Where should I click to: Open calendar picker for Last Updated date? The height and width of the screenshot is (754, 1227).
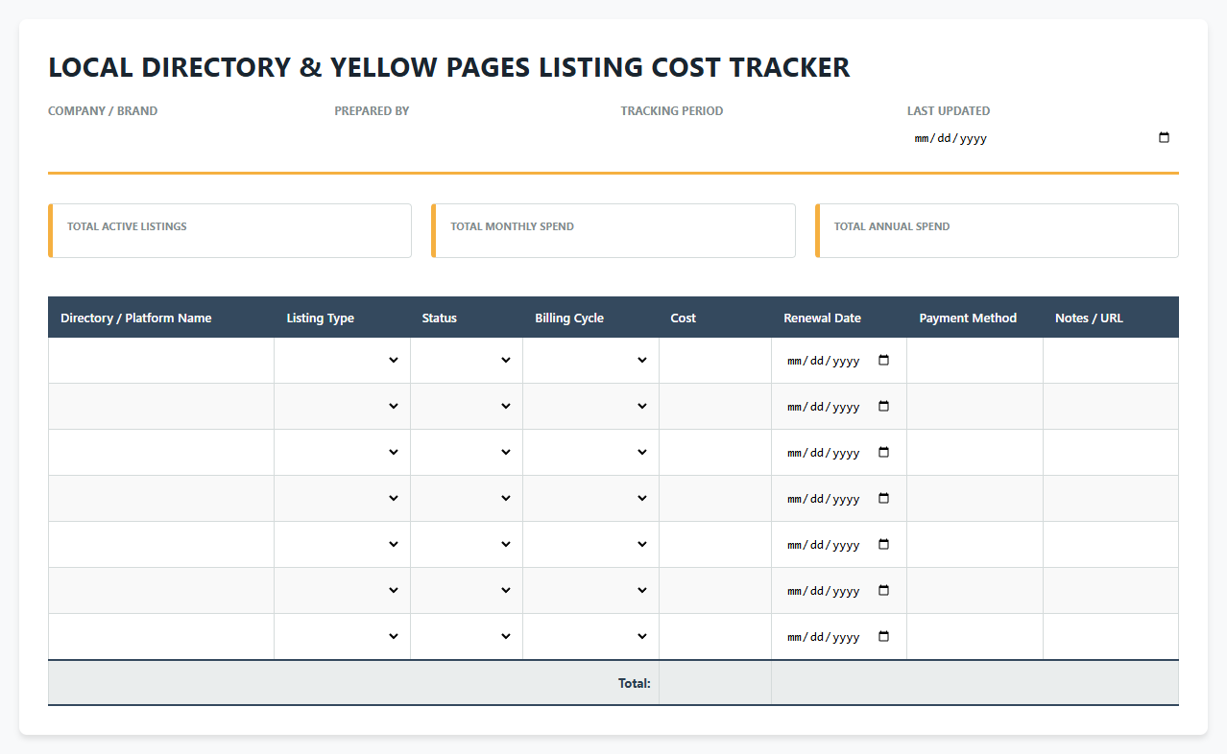(1164, 138)
